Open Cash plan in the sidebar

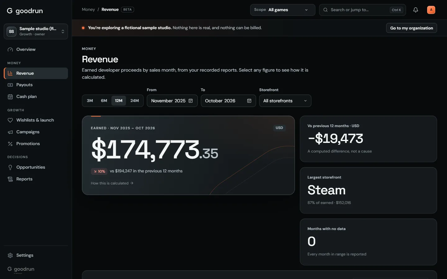36,97
